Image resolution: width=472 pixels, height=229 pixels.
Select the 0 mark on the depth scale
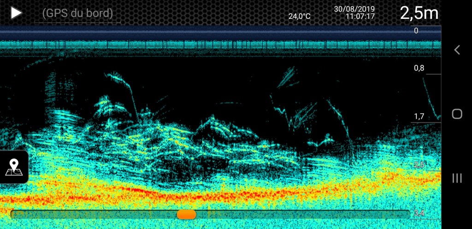[416, 31]
